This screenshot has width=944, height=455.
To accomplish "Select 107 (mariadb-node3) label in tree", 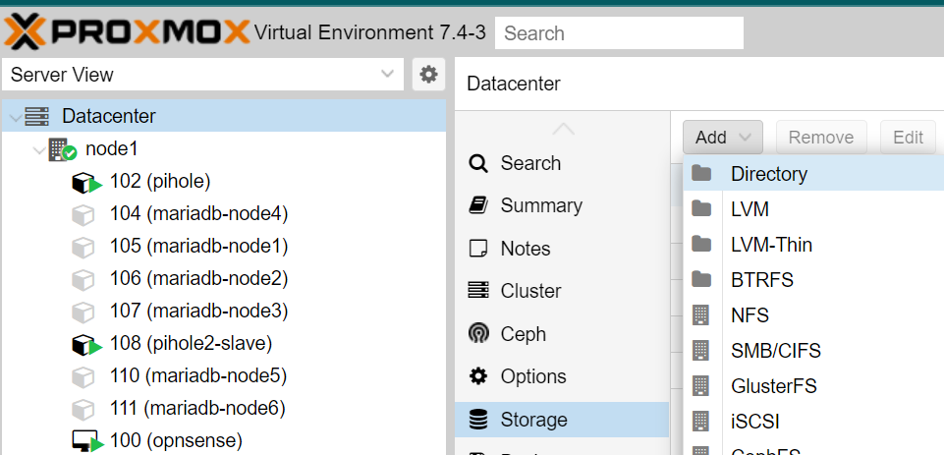I will 198,311.
